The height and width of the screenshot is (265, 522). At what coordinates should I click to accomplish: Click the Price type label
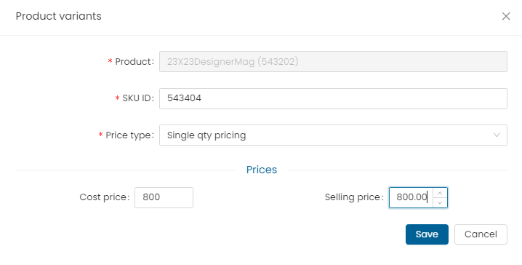click(130, 135)
